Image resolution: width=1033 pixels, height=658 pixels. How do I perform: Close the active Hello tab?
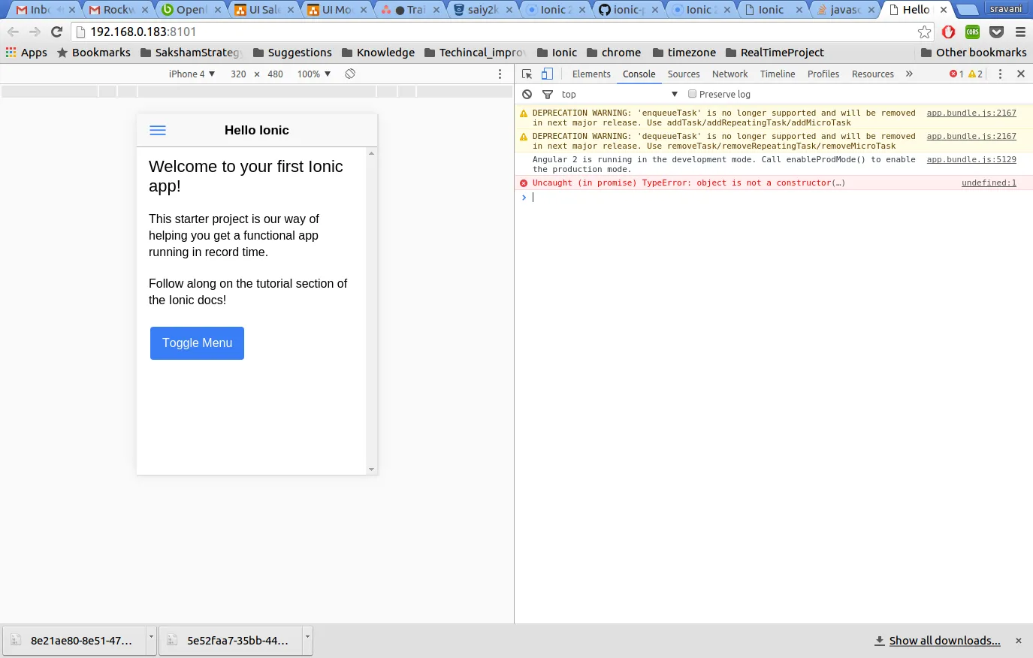944,10
